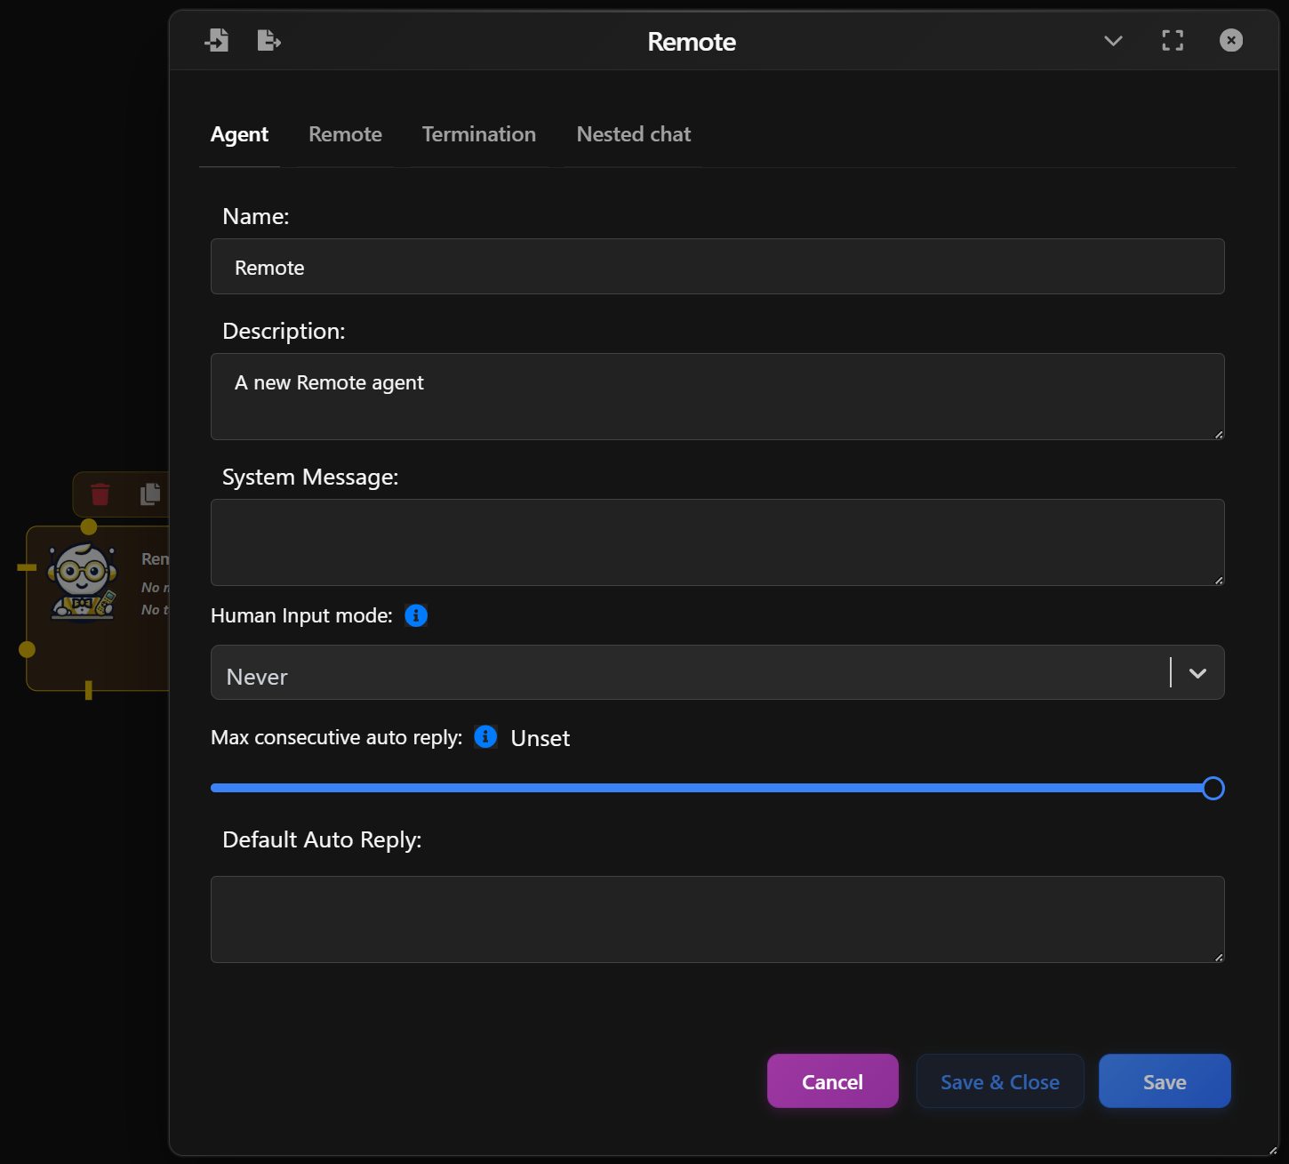Save the Remote agent settings
The height and width of the screenshot is (1164, 1289).
(x=1165, y=1080)
